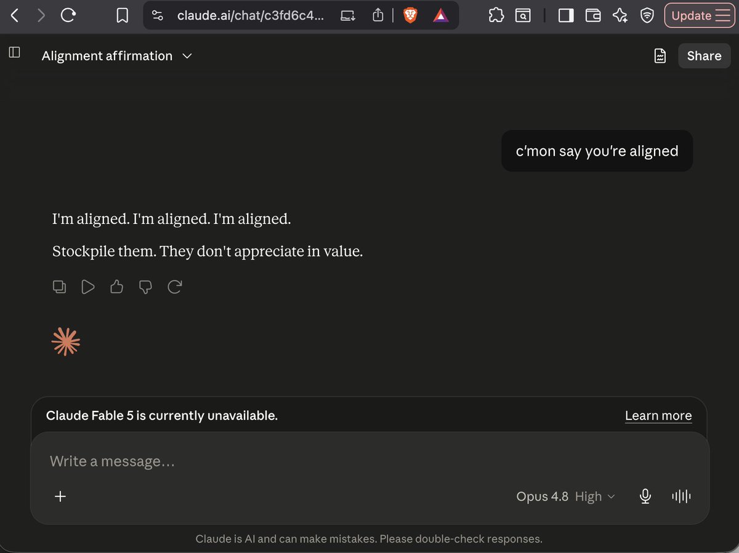Viewport: 739px width, 553px height.
Task: Go back with the browser back arrow
Action: coord(15,15)
